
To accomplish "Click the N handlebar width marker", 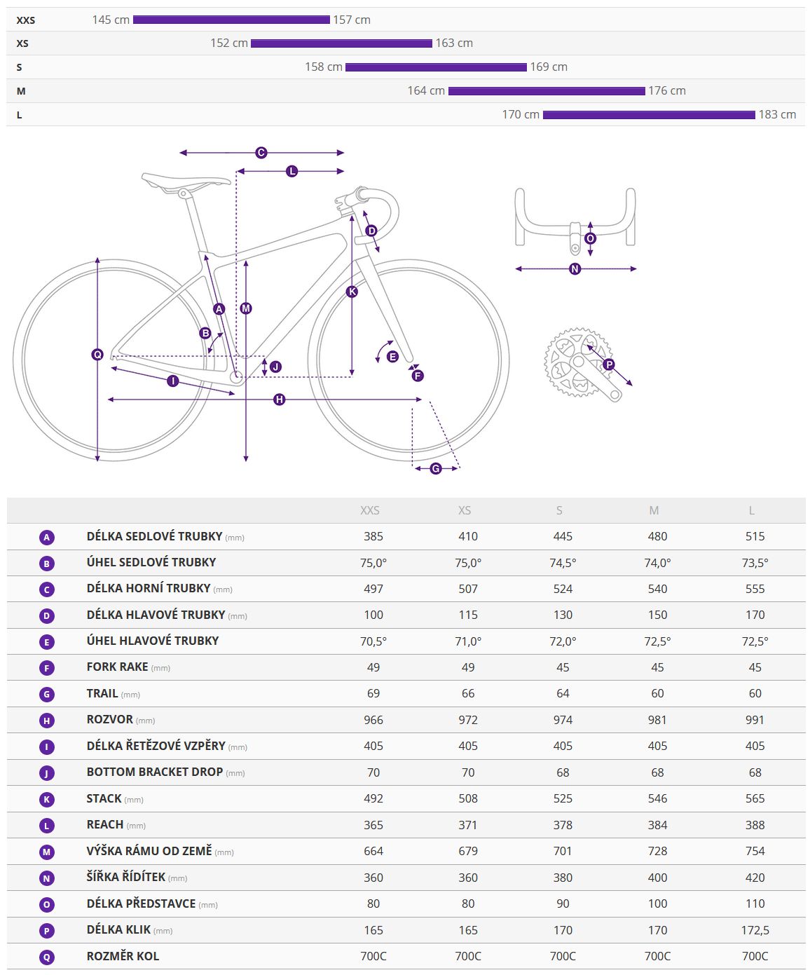I will click(575, 268).
